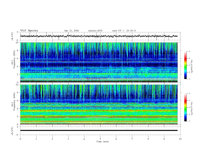Select the "start UT = 22:30:0" header text

point(124,31)
